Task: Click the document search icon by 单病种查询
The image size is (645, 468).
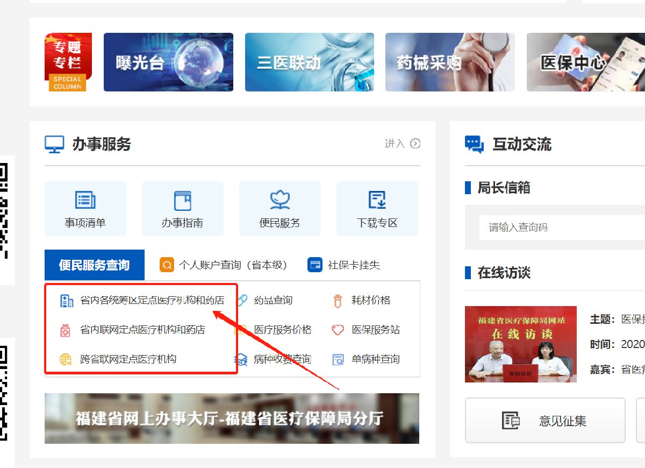Action: coord(338,359)
